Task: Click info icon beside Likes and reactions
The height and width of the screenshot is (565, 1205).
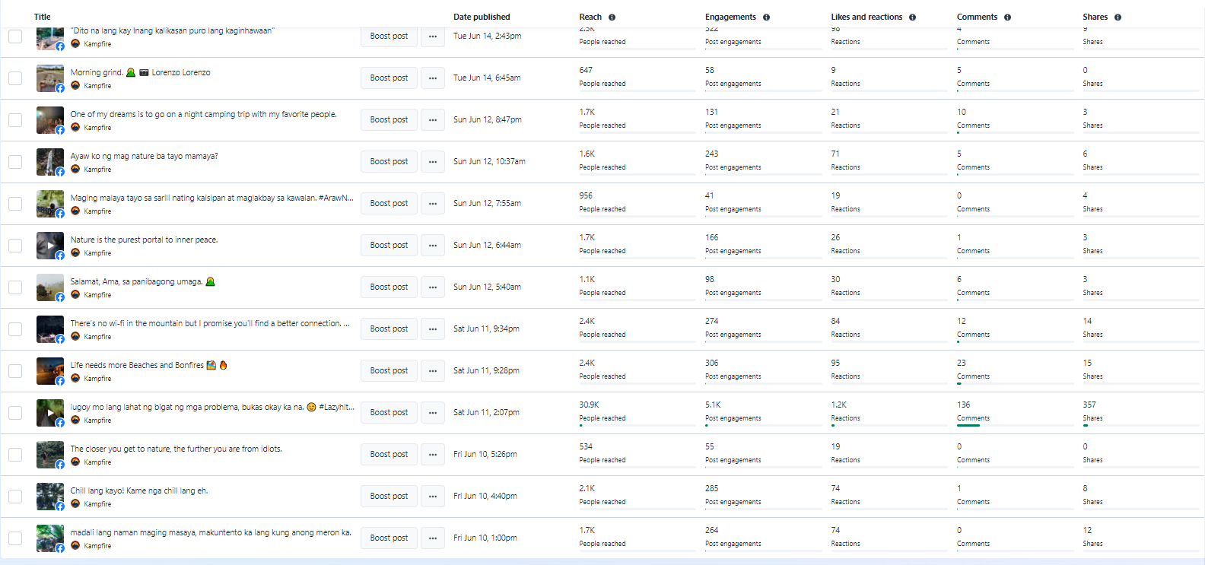Action: point(912,17)
